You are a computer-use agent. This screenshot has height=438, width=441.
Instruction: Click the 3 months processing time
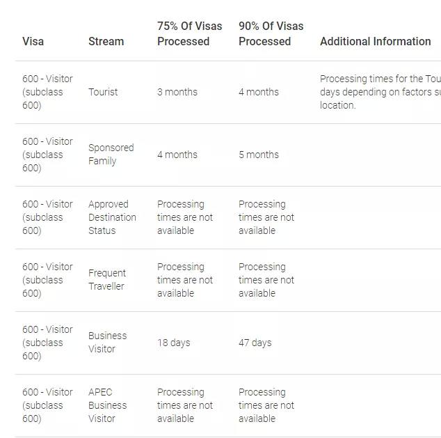(177, 92)
